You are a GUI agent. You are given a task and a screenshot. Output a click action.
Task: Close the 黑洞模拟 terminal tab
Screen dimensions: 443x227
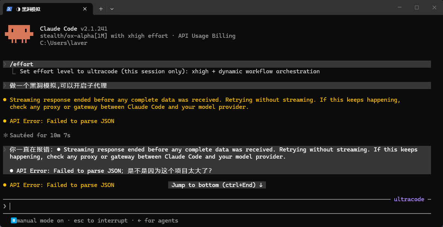pos(85,9)
